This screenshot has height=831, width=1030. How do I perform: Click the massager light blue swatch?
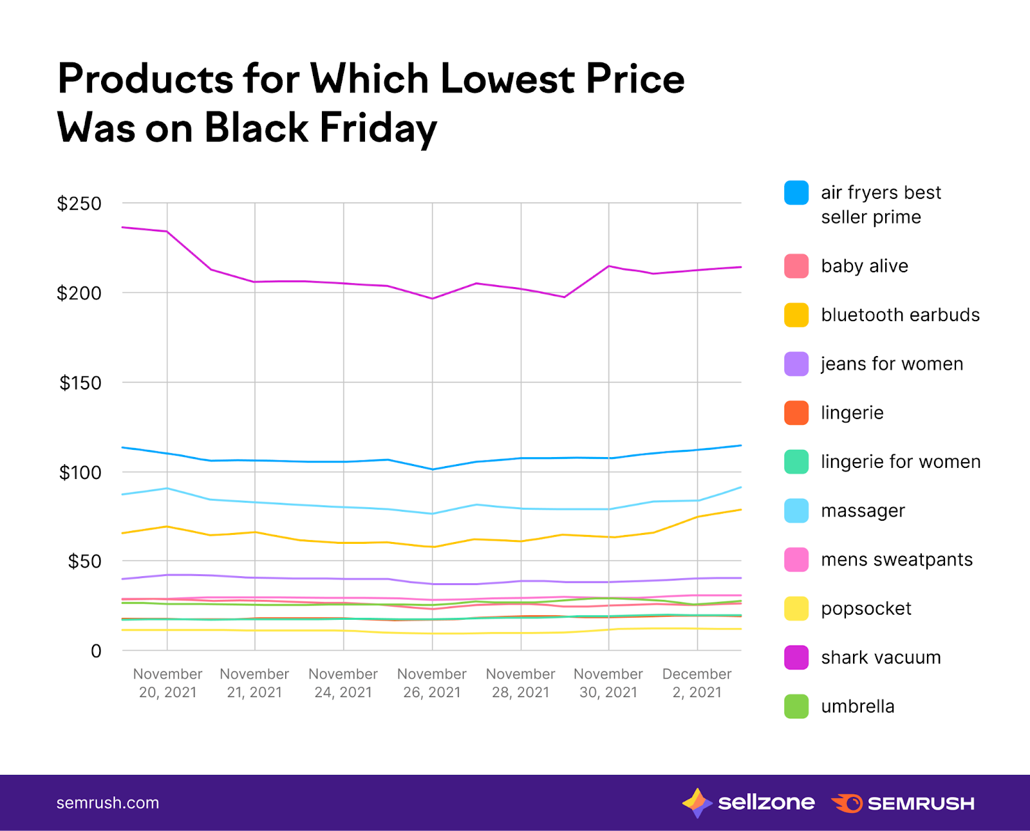(x=796, y=510)
